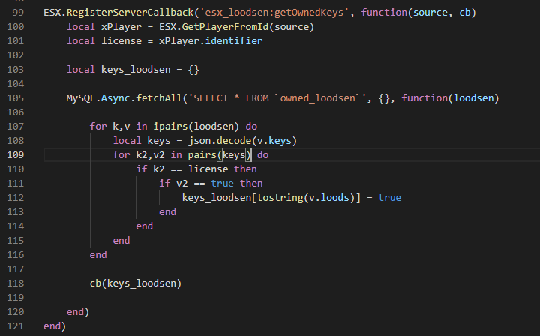Viewport: 540px width, 336px height.
Task: Click keys_loodsen declaration on line 103
Action: coord(136,70)
